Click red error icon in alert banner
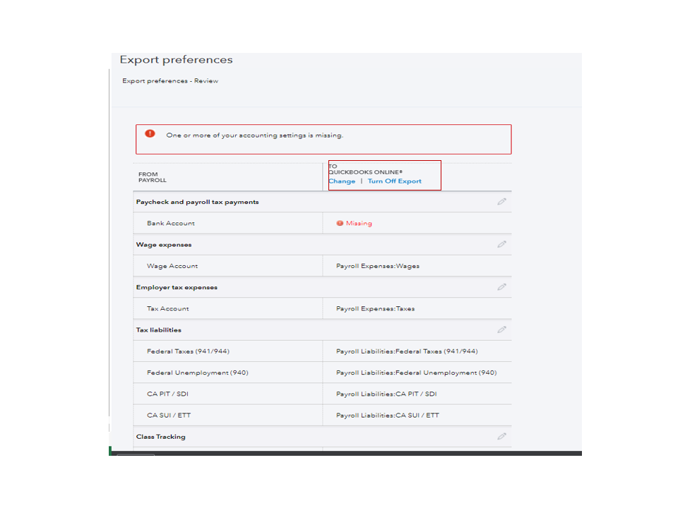 coord(150,134)
